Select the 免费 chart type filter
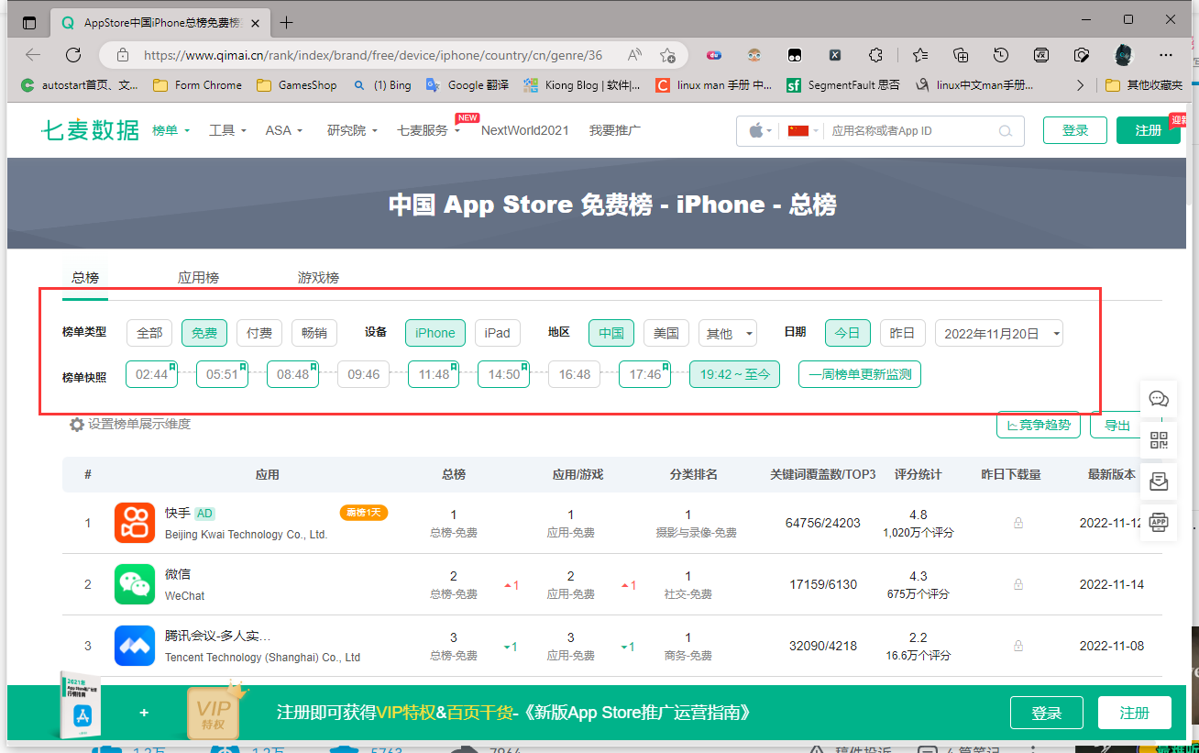This screenshot has width=1199, height=753. [204, 333]
